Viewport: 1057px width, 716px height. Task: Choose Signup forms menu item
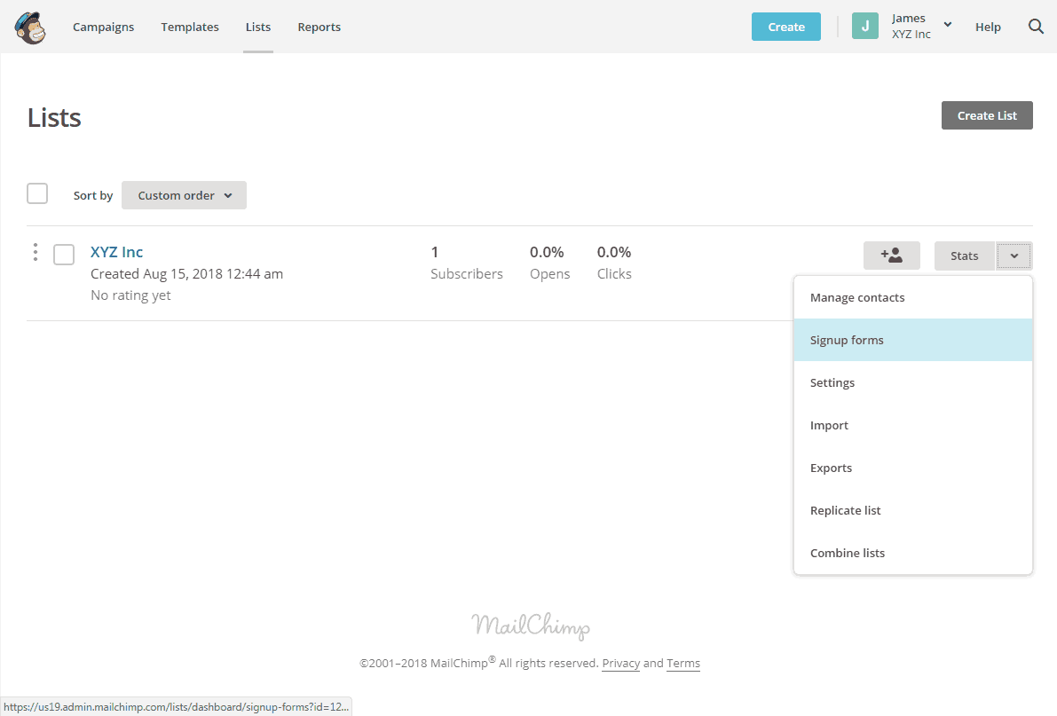(912, 340)
